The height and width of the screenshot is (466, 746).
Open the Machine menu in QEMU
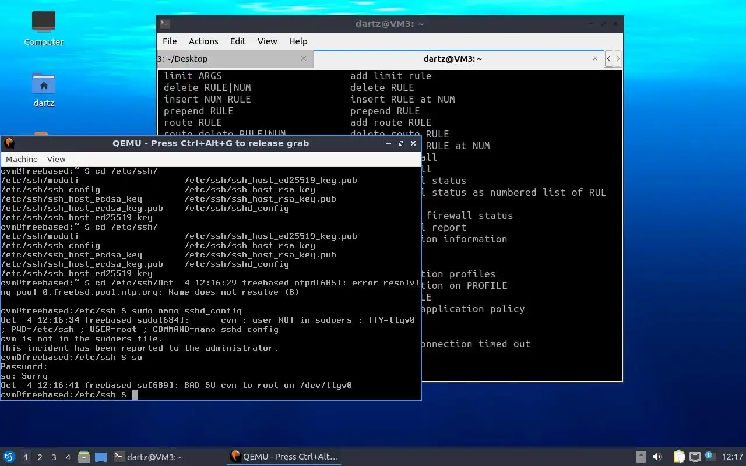22,159
